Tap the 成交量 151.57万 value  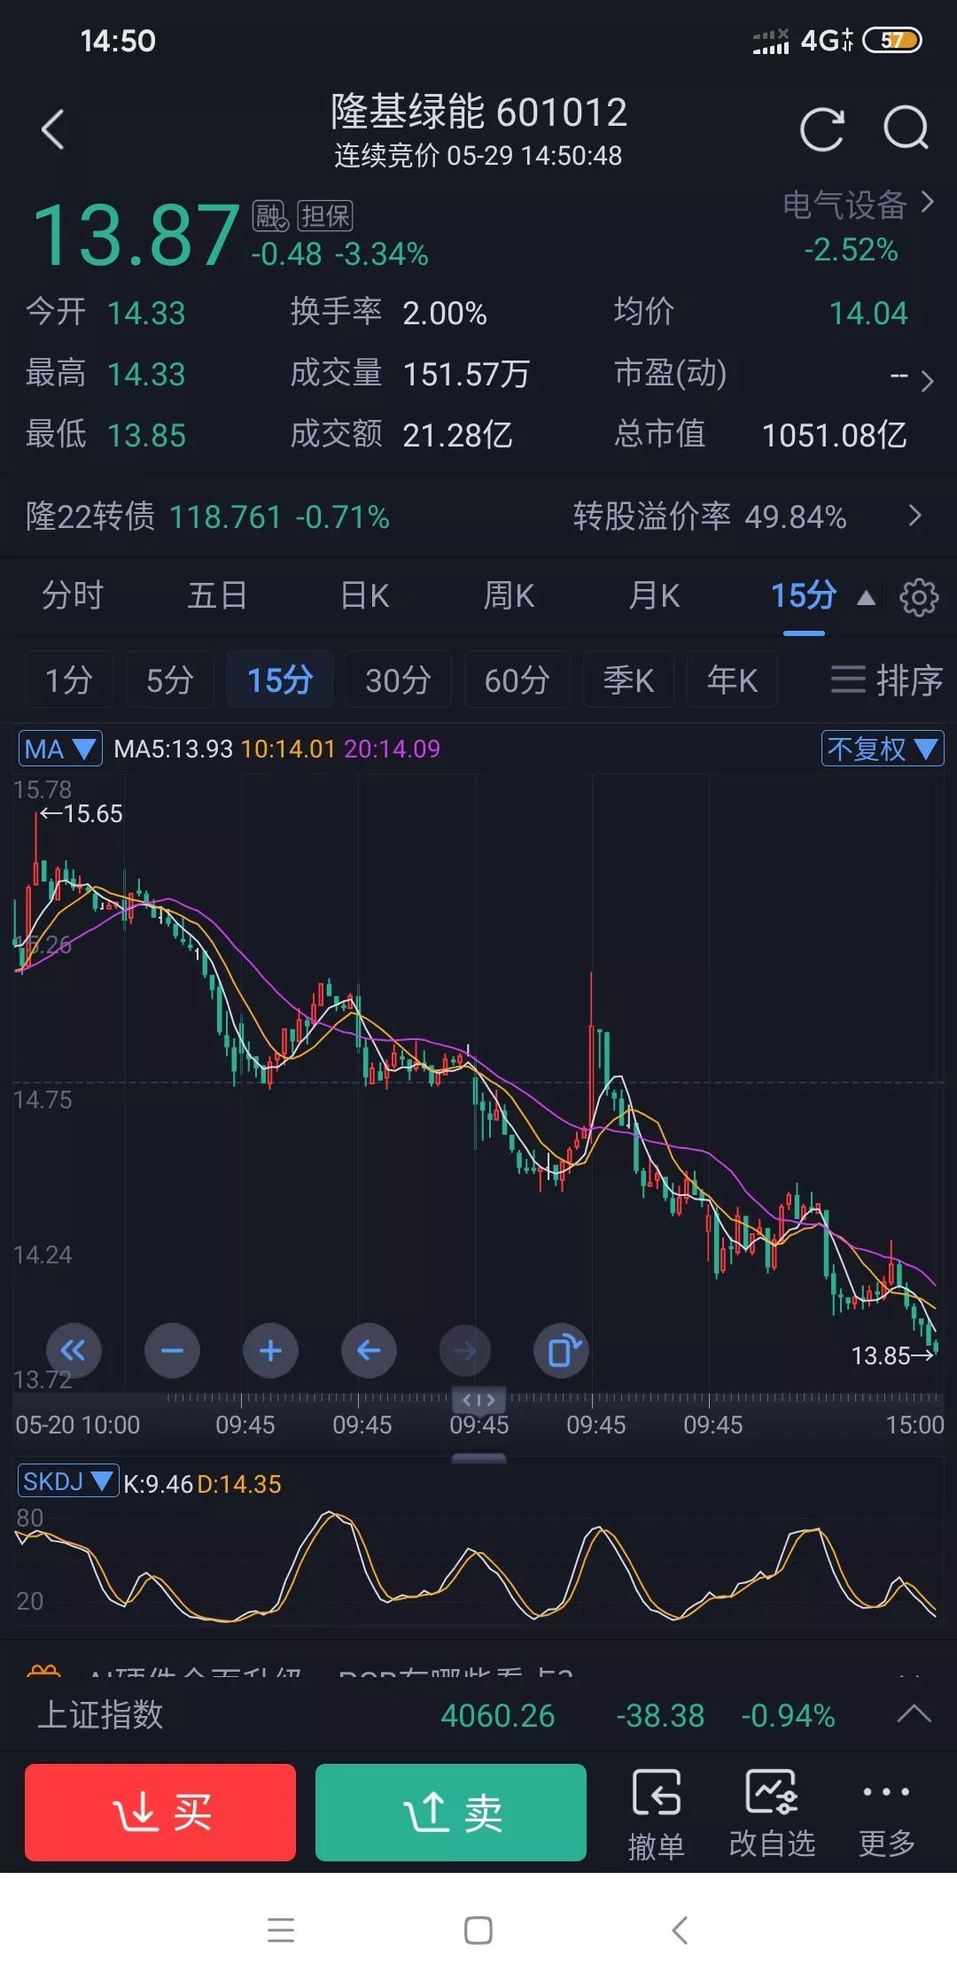tap(466, 374)
